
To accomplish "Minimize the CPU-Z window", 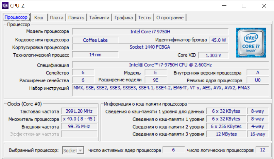I will click(224, 5).
